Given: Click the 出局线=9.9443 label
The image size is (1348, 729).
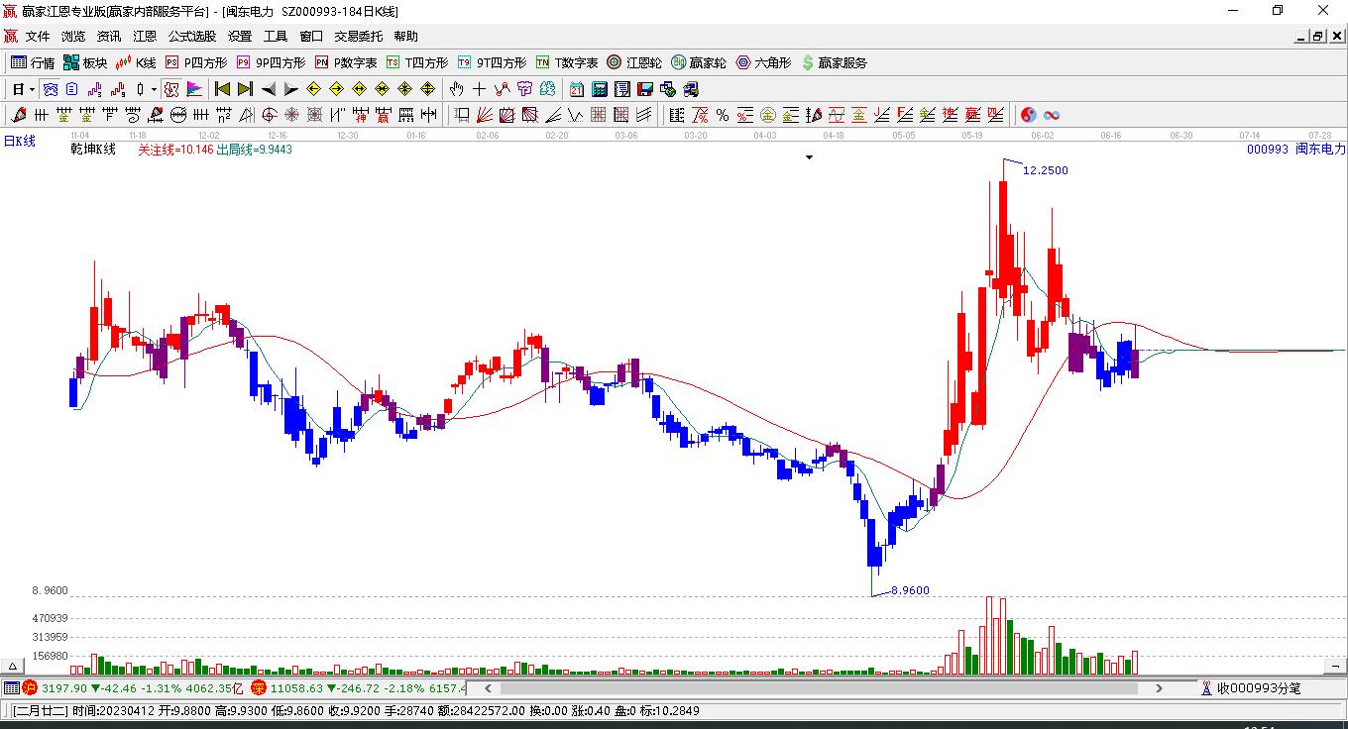Looking at the screenshot, I should 254,150.
